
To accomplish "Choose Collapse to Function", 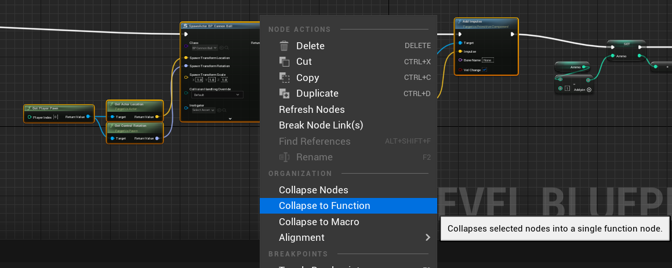I will [348, 205].
